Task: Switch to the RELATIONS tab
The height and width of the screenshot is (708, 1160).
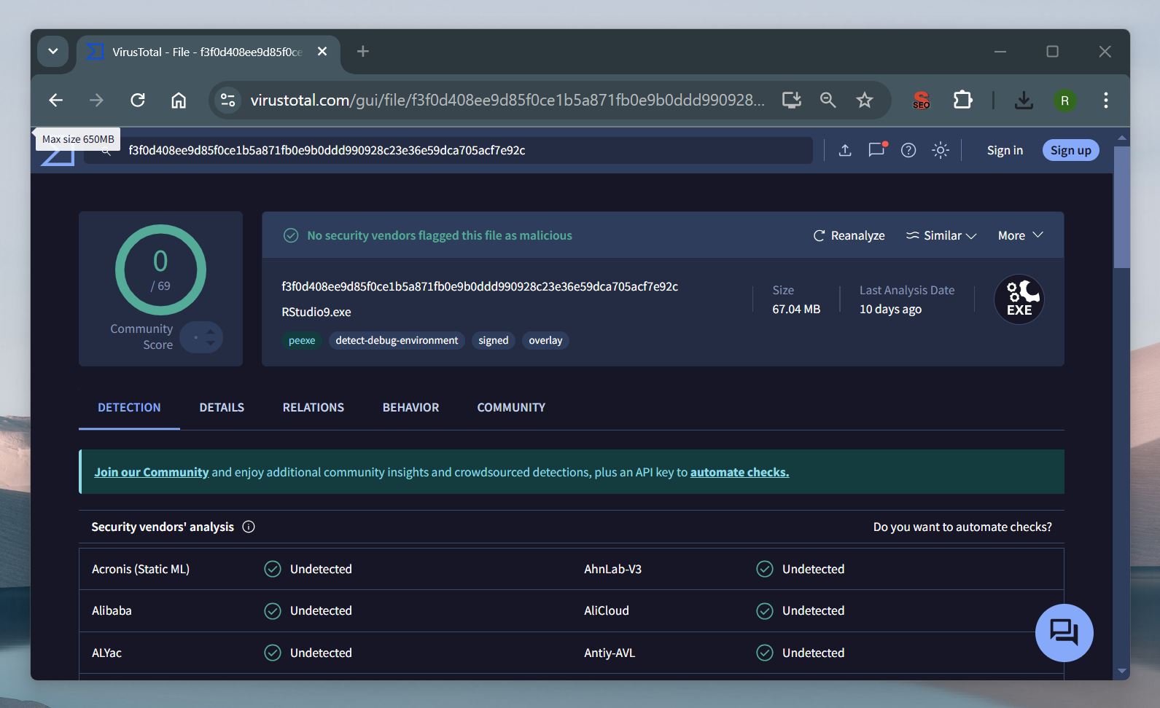Action: pos(314,407)
